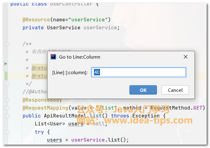Click the gray arrow marker in gutter
The image size is (210, 148).
pos(6,63)
